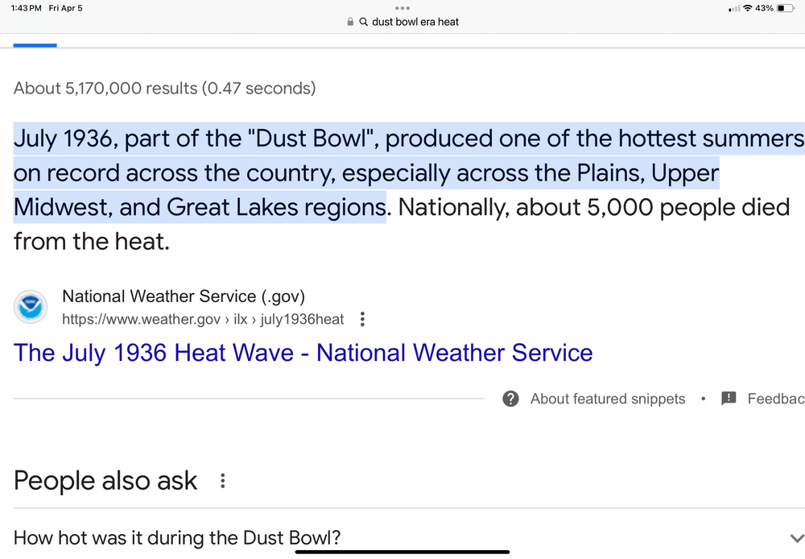
Task: Open the three-dot options beside weather.gov URL
Action: (x=362, y=319)
